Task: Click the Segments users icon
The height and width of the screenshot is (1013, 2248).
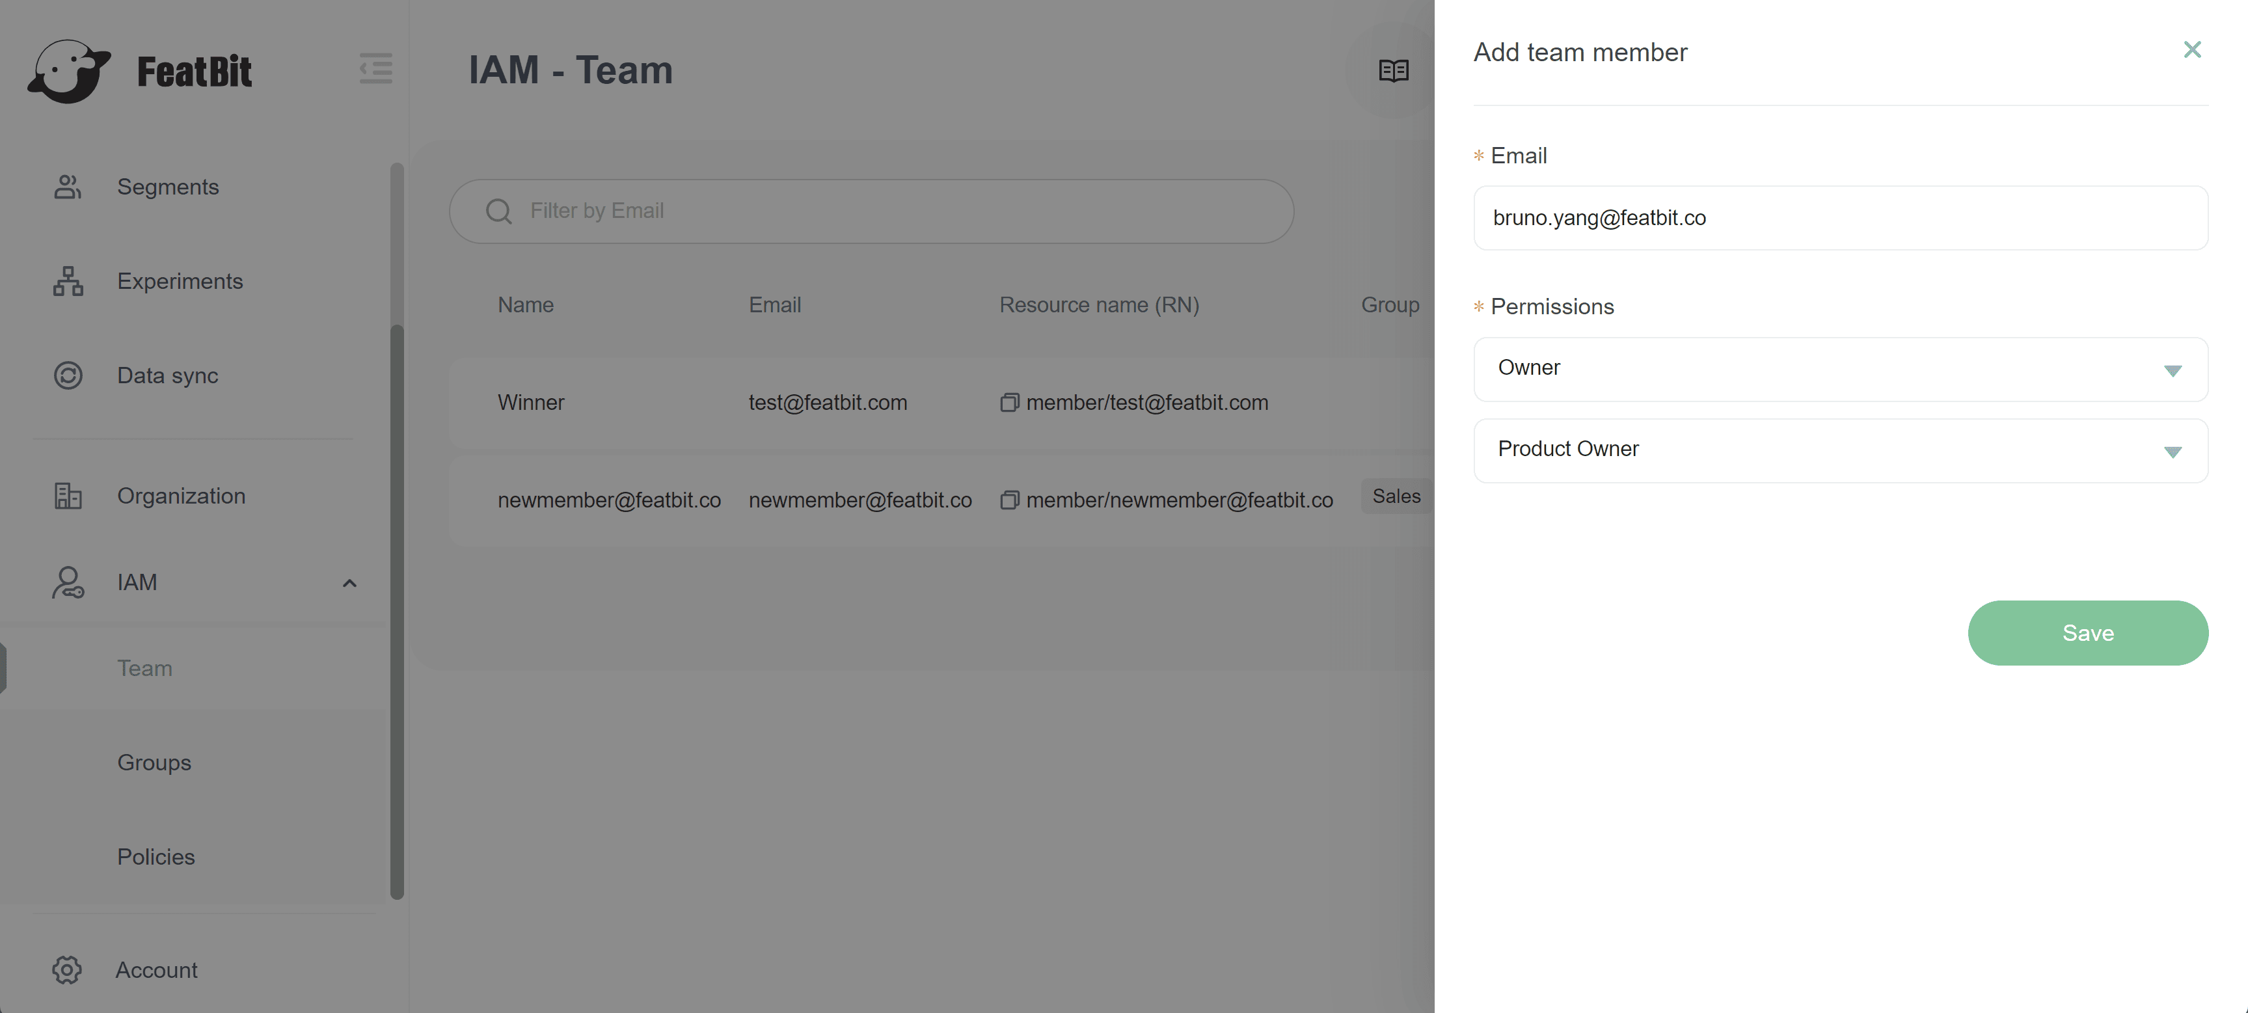Action: pyautogui.click(x=68, y=187)
